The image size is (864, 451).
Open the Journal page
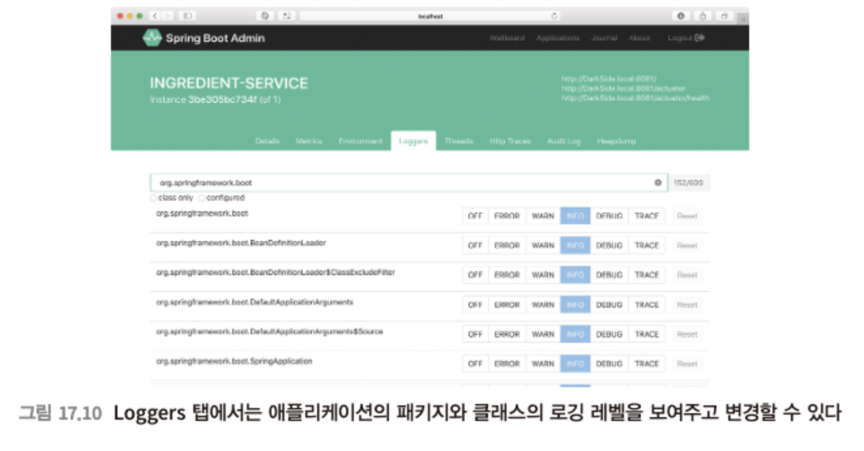(604, 38)
